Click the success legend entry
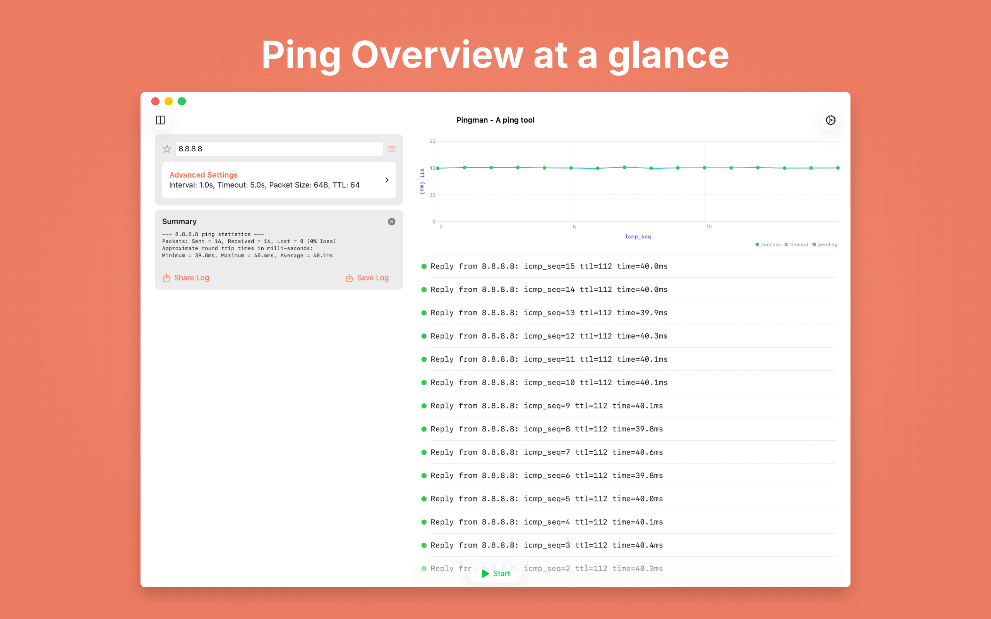The height and width of the screenshot is (619, 991). pos(768,245)
